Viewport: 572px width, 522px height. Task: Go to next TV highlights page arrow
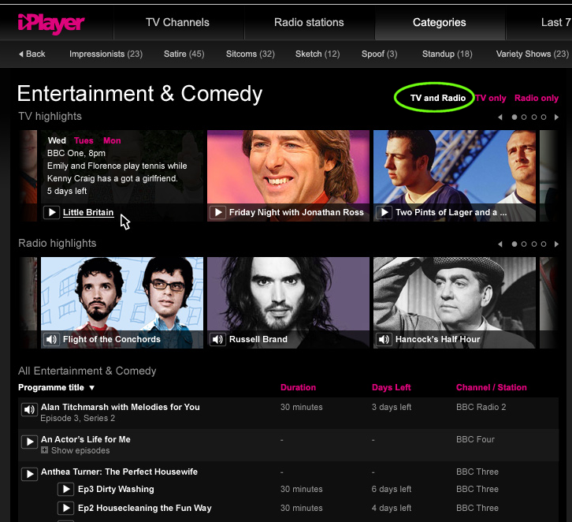click(557, 117)
